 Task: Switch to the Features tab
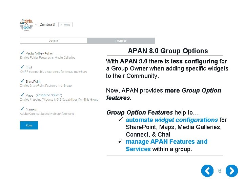pos(121,41)
